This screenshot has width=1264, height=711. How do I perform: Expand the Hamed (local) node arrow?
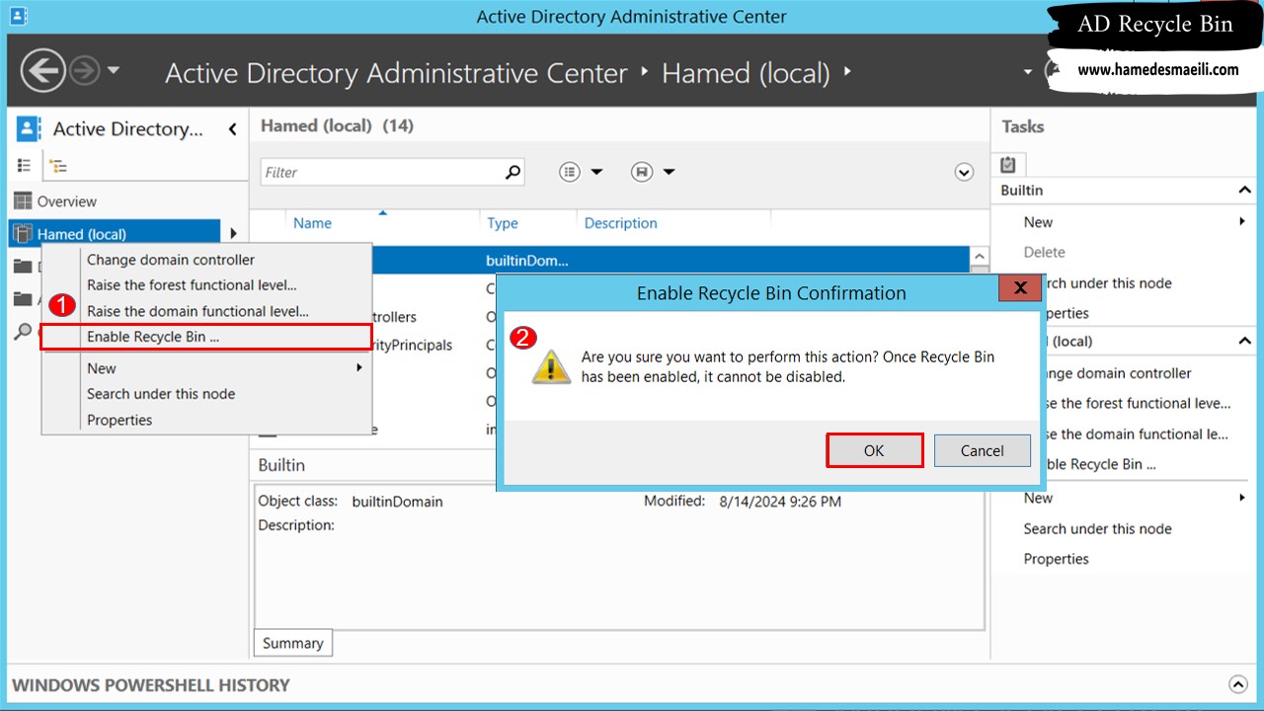tap(234, 234)
